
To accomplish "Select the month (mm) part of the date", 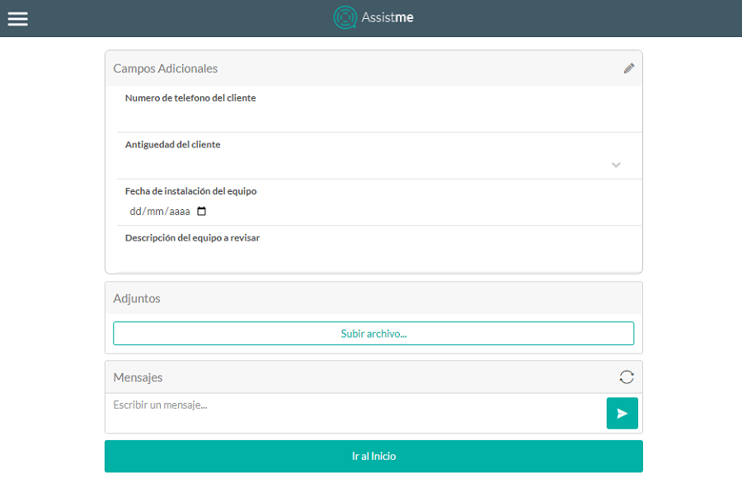I will (x=155, y=212).
